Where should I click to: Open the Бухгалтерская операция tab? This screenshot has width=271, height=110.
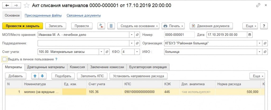click(x=148, y=67)
